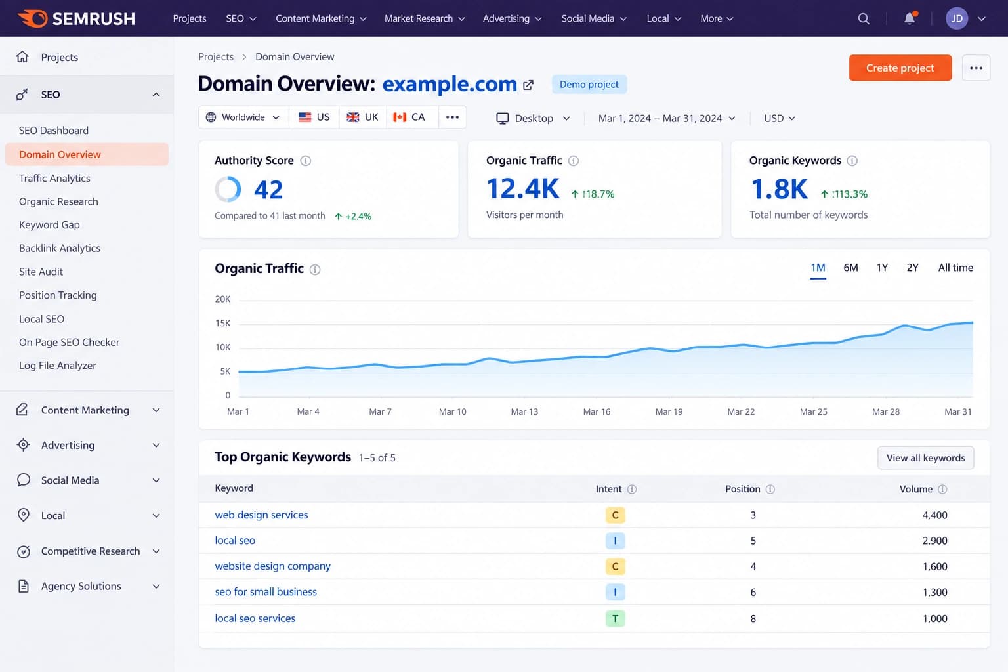Open the Social Media top menu
The width and height of the screenshot is (1008, 672).
pyautogui.click(x=594, y=18)
